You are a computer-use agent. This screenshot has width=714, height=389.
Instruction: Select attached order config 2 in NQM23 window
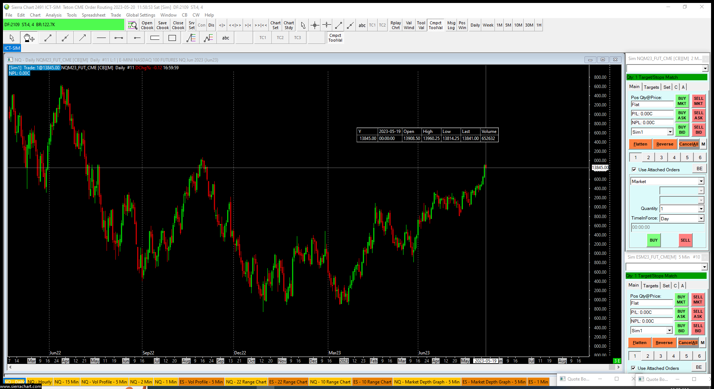(x=648, y=157)
